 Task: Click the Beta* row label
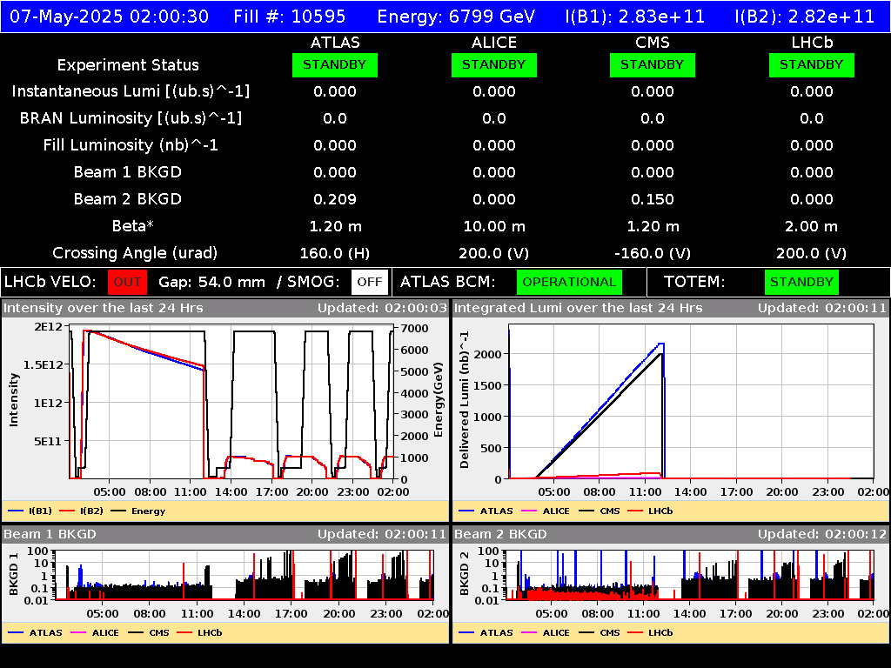(133, 226)
